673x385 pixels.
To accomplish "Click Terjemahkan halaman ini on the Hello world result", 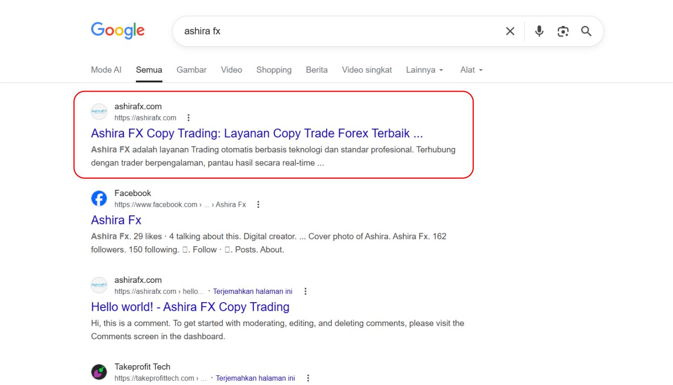I will [x=252, y=291].
